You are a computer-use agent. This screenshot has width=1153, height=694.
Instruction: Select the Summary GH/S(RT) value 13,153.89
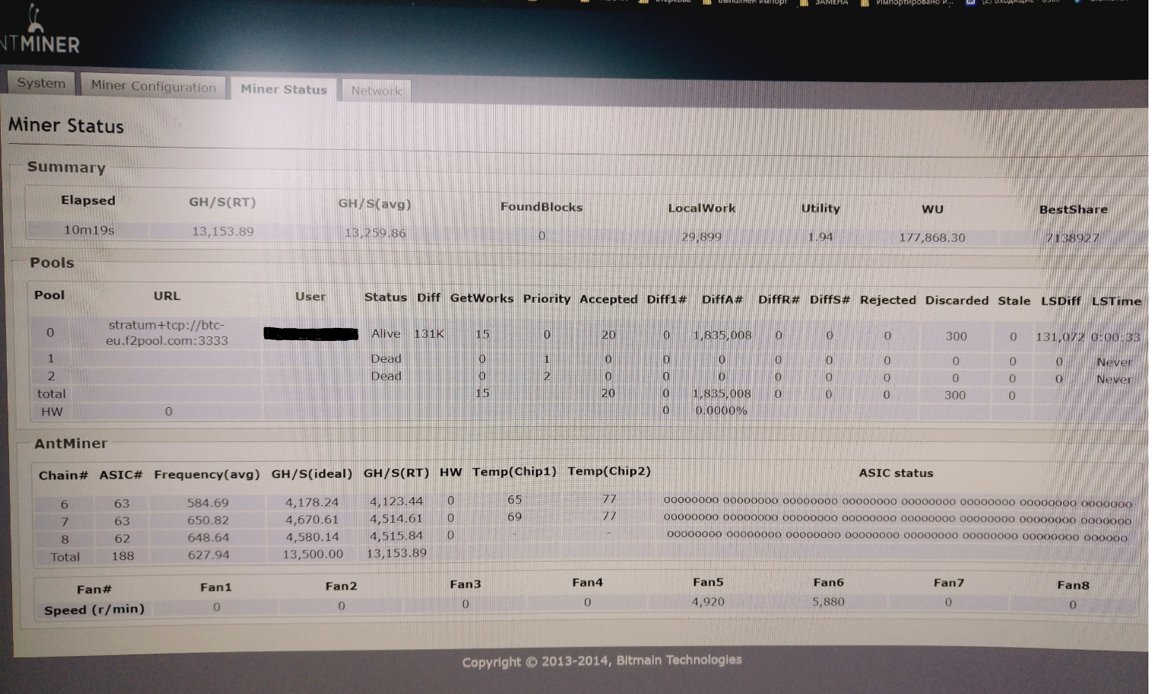pyautogui.click(x=223, y=231)
